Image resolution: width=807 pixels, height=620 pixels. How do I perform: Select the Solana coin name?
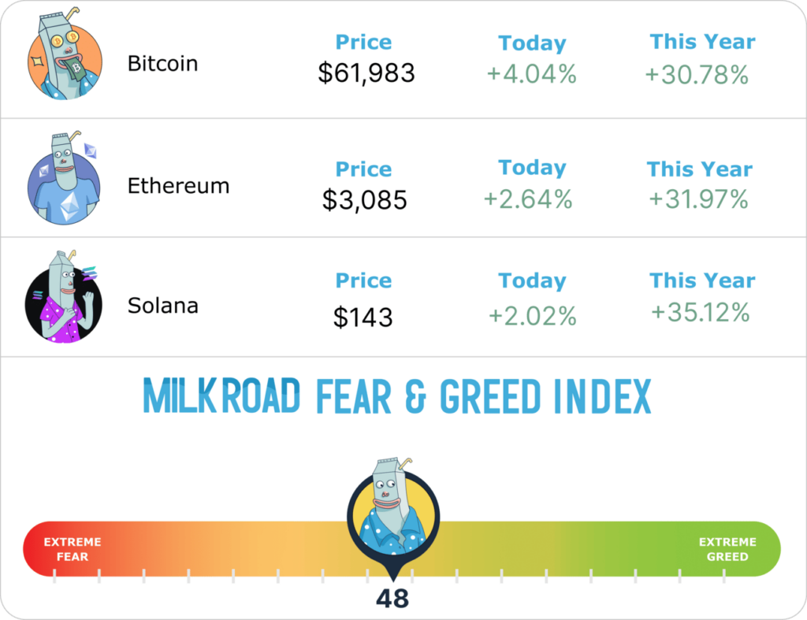point(162,305)
